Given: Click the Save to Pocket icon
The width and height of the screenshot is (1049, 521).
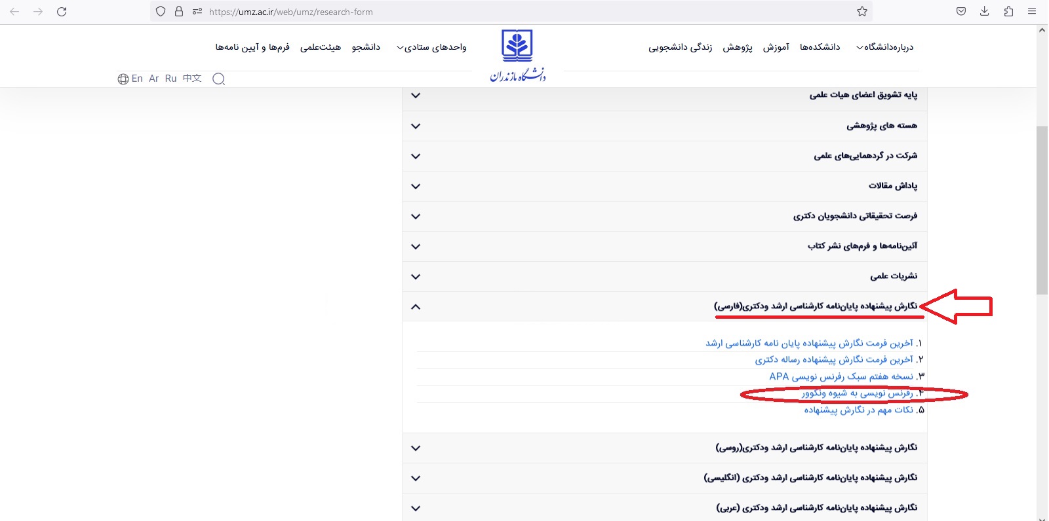Looking at the screenshot, I should point(960,12).
